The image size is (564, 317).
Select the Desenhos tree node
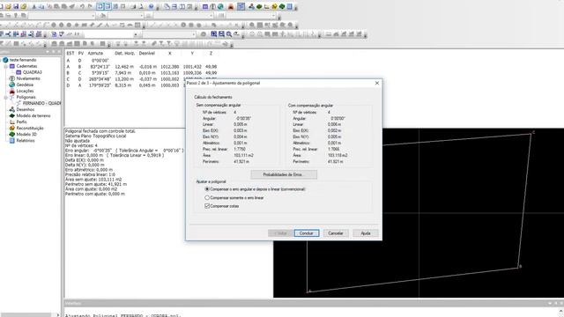point(26,109)
